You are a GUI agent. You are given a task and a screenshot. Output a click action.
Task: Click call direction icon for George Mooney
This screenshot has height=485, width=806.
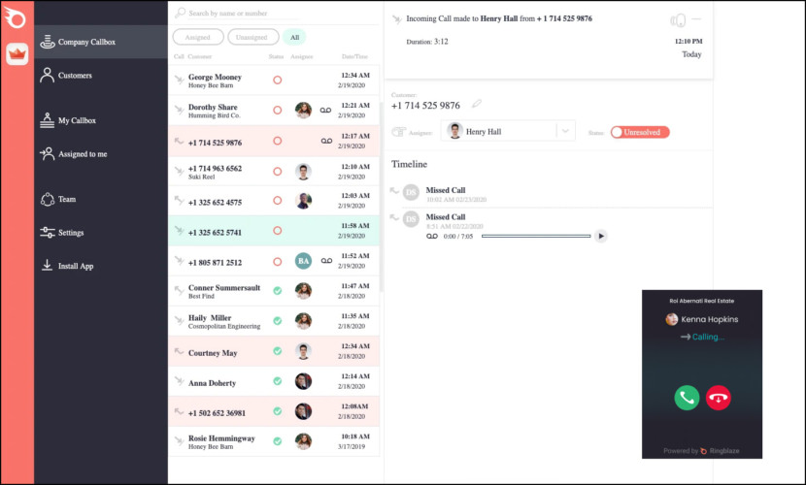pos(179,80)
